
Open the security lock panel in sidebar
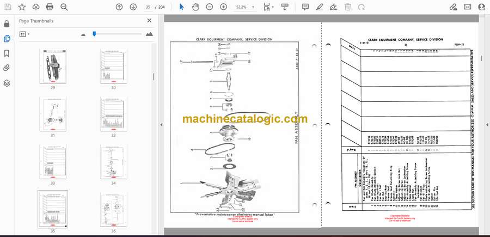(x=7, y=24)
